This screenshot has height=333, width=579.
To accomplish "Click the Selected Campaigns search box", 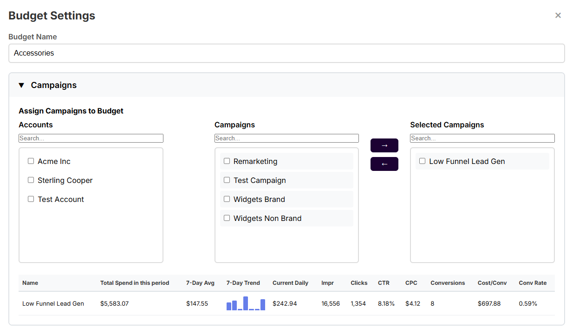I will click(x=482, y=138).
